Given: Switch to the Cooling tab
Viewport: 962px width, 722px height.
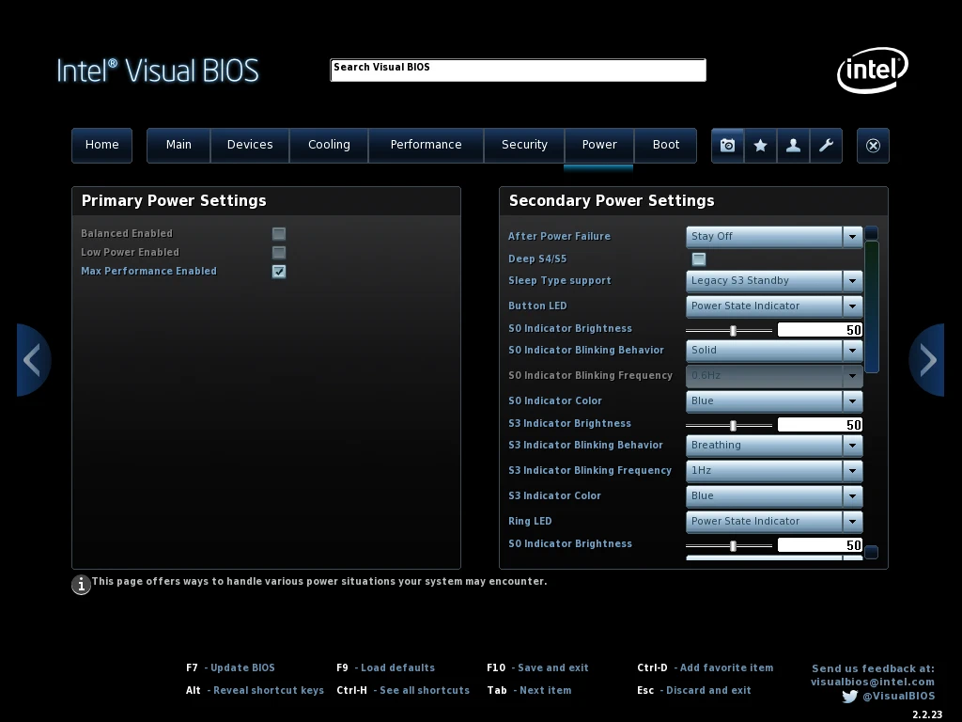Looking at the screenshot, I should coord(329,145).
